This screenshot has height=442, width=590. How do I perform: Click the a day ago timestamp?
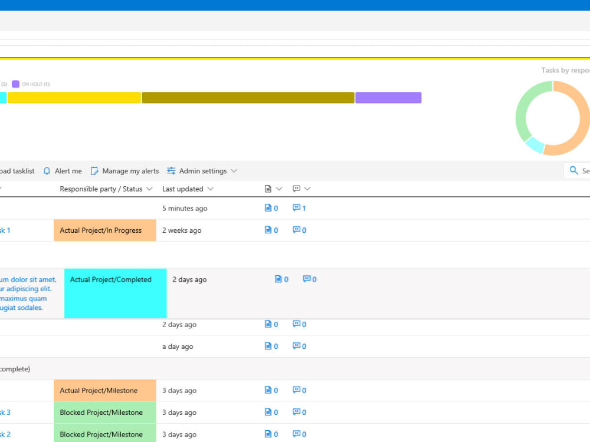pos(178,347)
